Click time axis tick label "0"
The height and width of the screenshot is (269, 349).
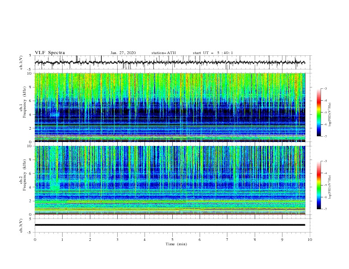point(35,240)
